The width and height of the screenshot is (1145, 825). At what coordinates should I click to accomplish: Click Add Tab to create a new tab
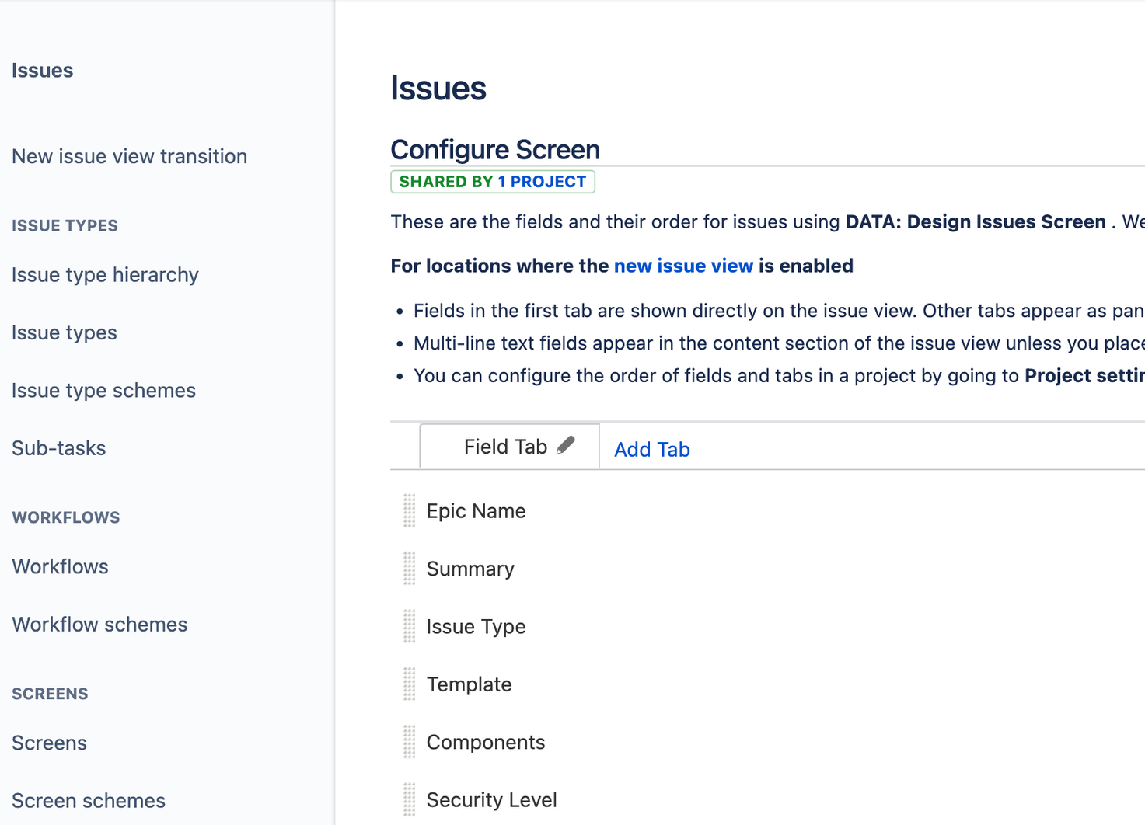651,449
